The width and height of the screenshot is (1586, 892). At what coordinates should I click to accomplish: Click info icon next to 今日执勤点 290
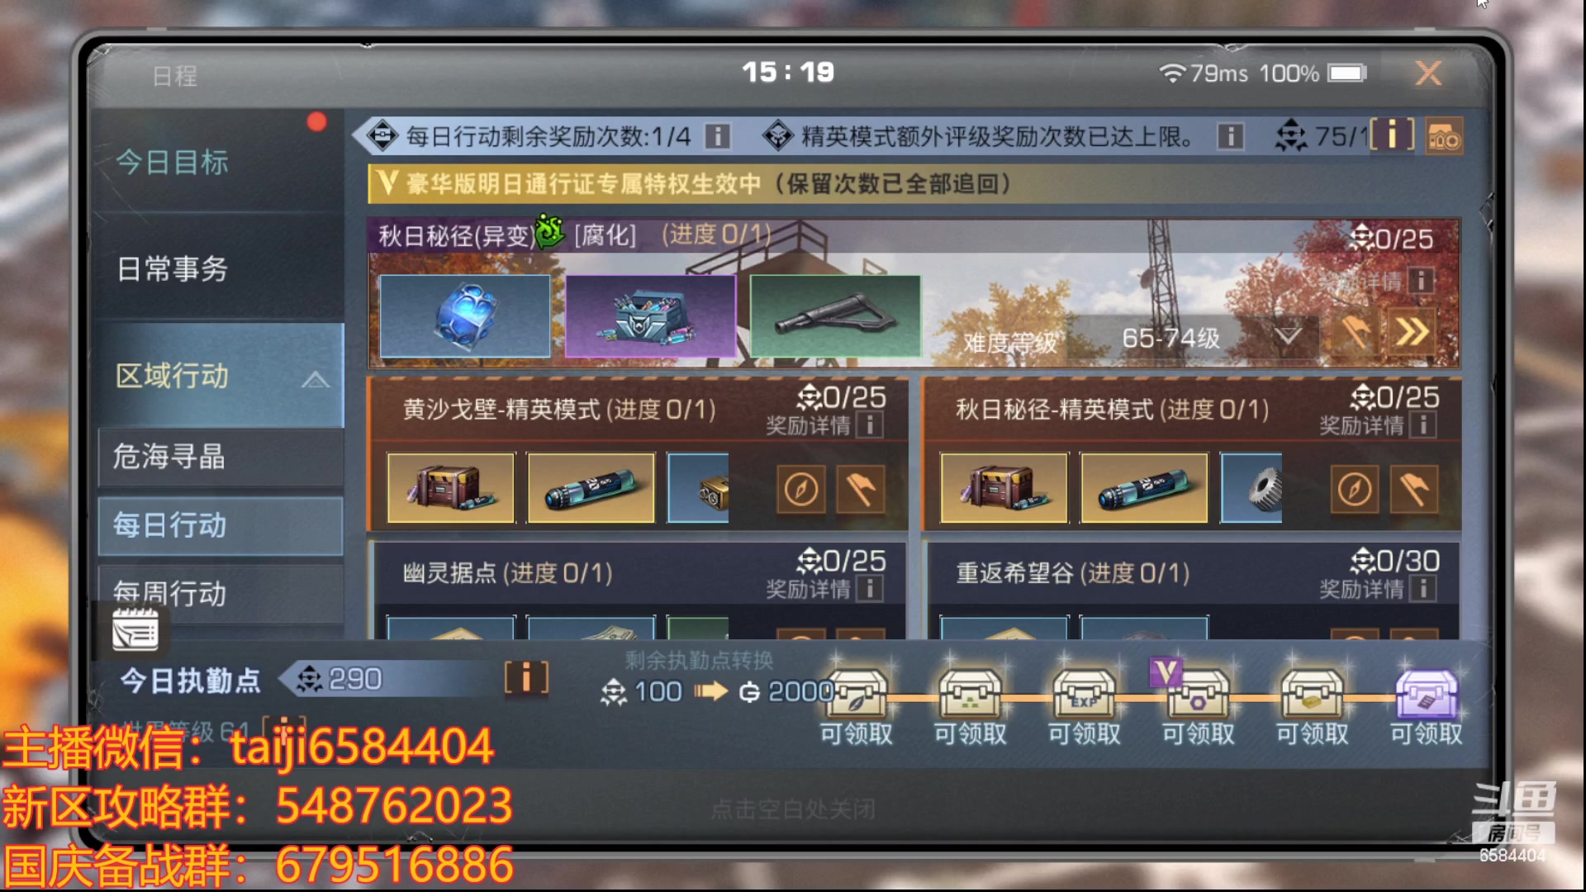click(526, 677)
